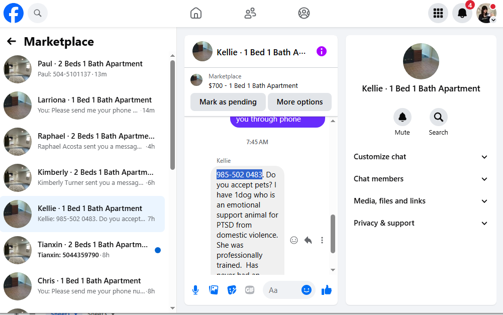The width and height of the screenshot is (503, 315).
Task: Open emoji picker in message box
Action: (x=307, y=290)
